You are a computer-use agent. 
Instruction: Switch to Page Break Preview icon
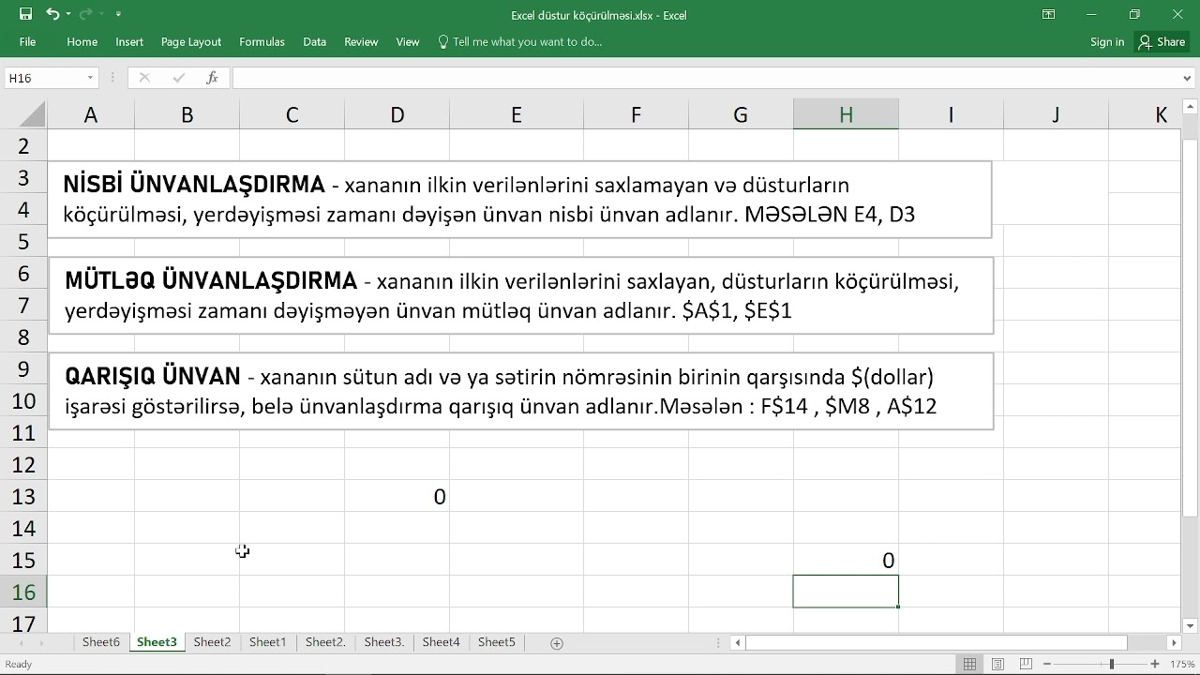[1027, 664]
